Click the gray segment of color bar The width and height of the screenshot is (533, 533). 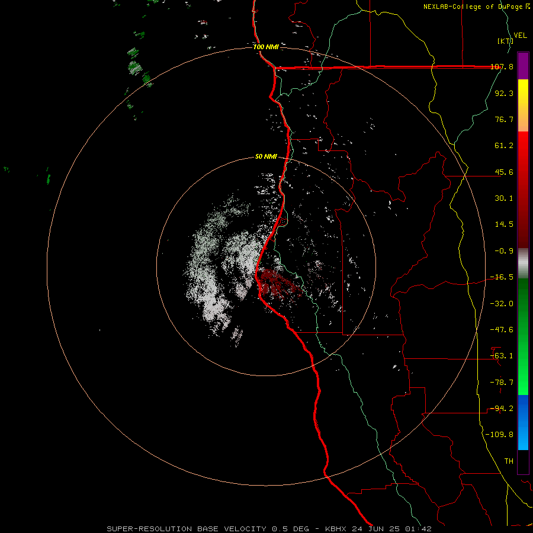pos(523,263)
